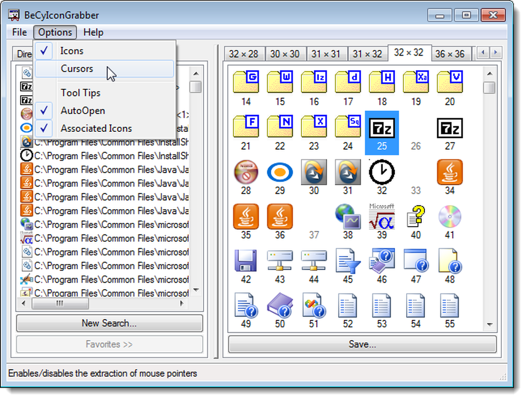
Task: Click the 32 × 32 active tab
Action: point(409,53)
